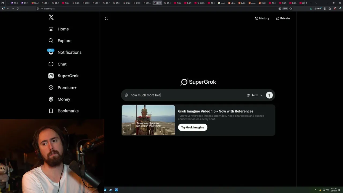
Task: Open a new browser tab
Action: 311,3
